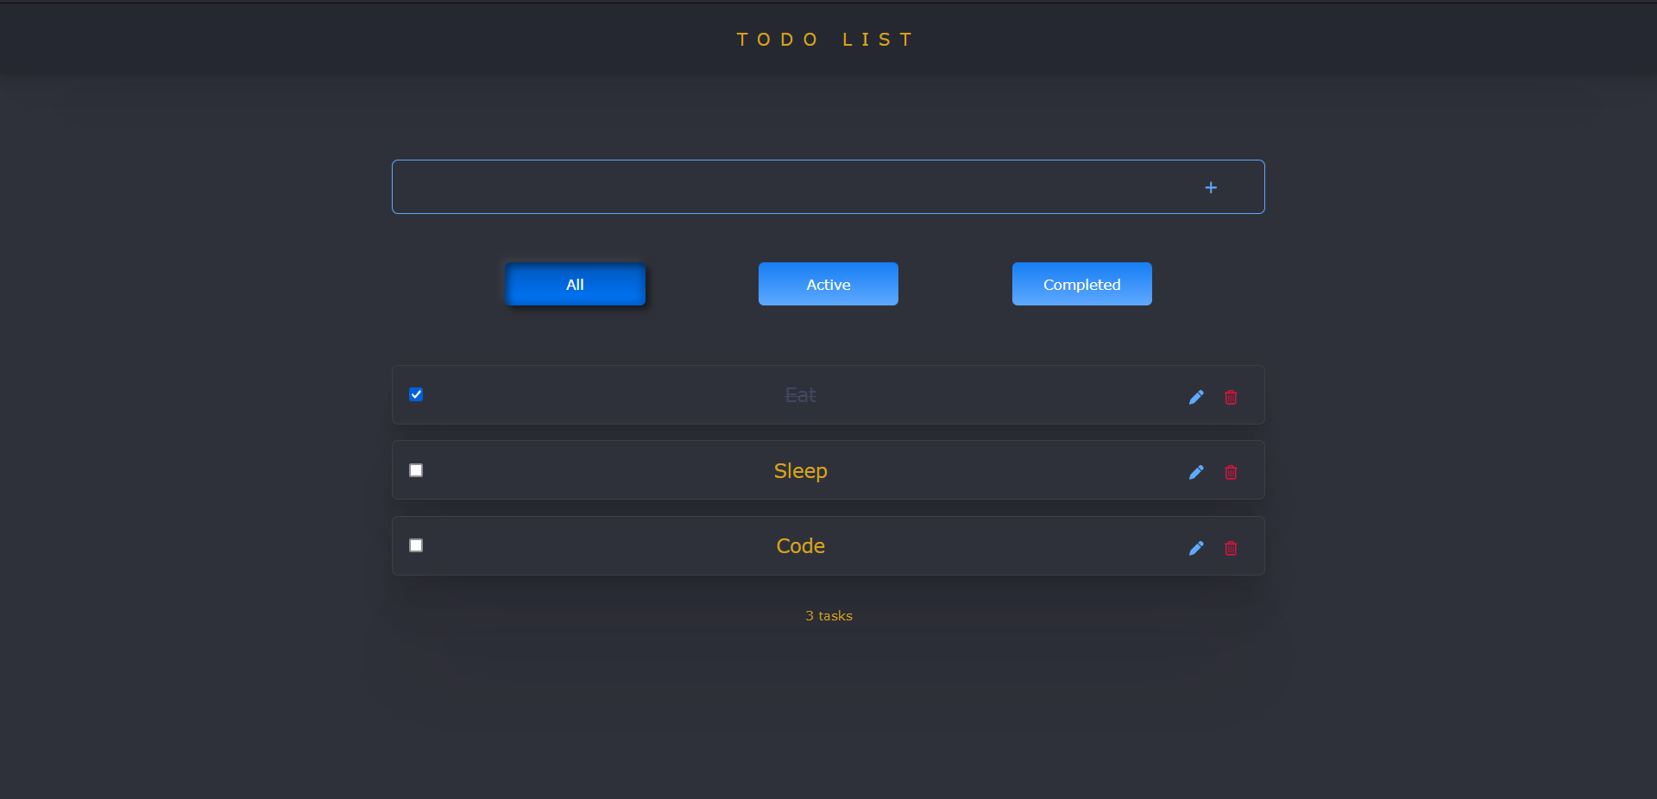The height and width of the screenshot is (799, 1657).
Task: Click the Code task label
Action: (800, 546)
